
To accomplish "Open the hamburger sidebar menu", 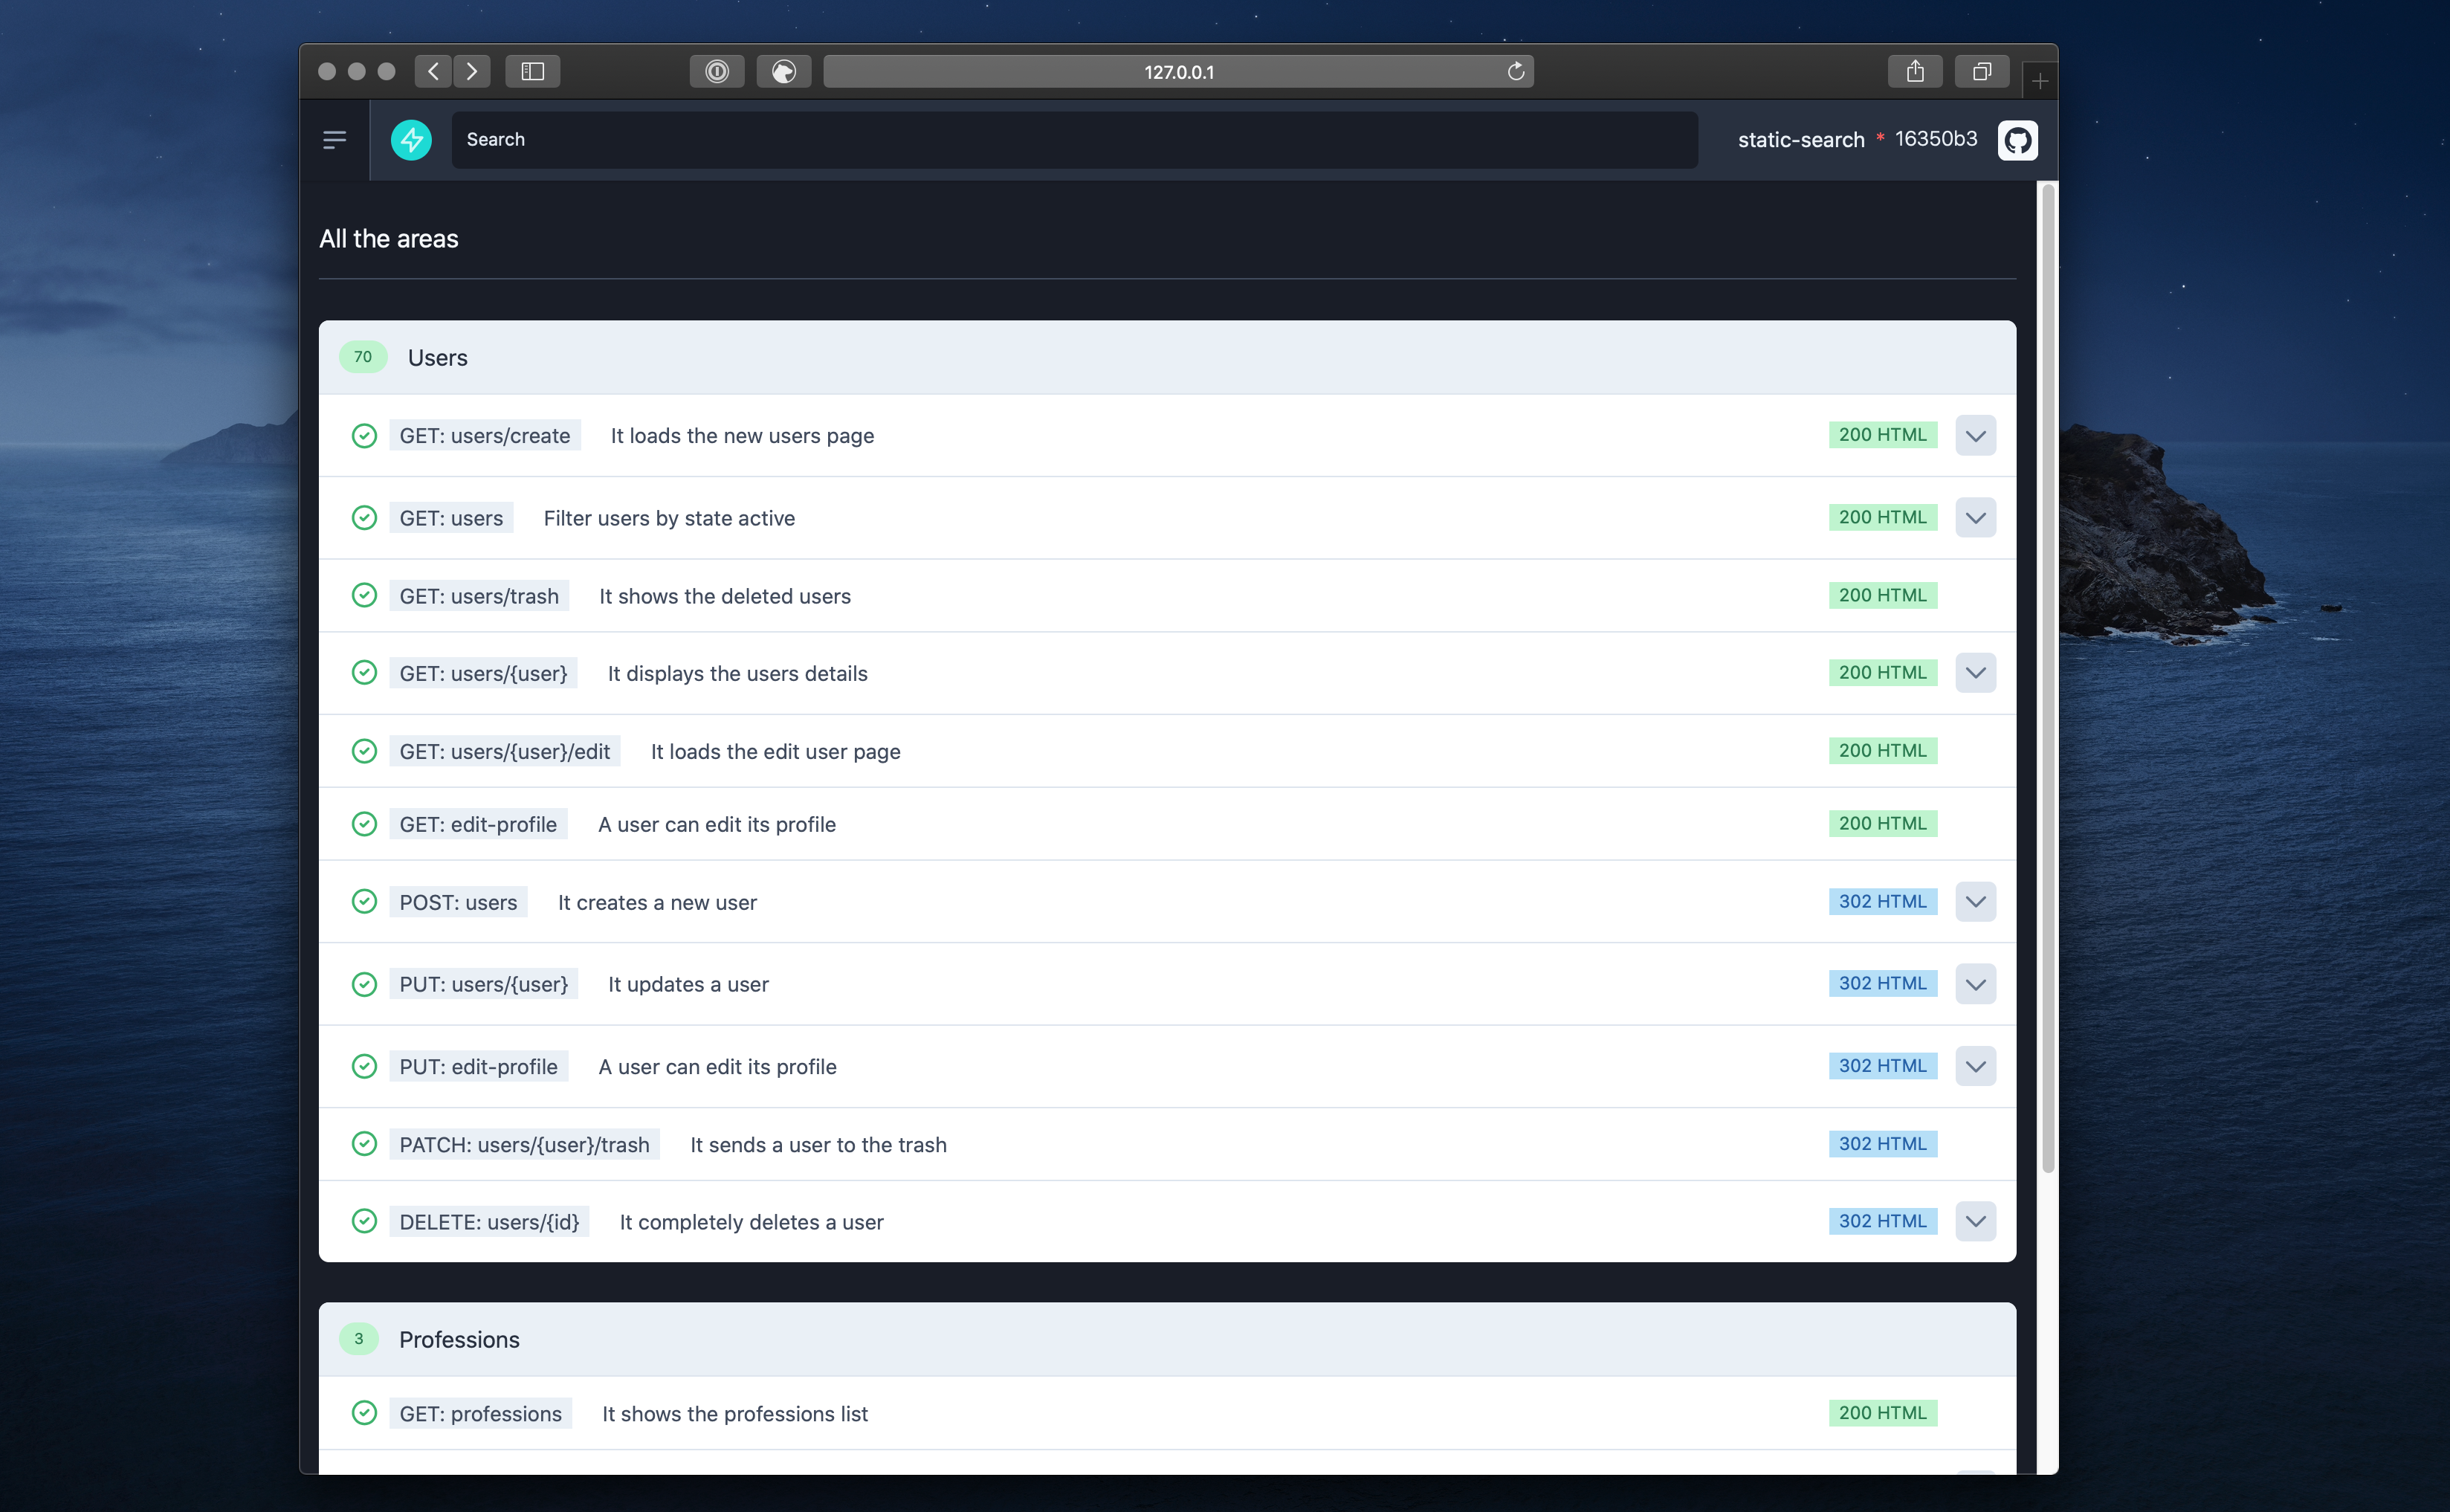I will click(334, 140).
